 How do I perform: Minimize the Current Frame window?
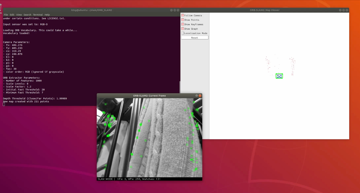coord(197,96)
